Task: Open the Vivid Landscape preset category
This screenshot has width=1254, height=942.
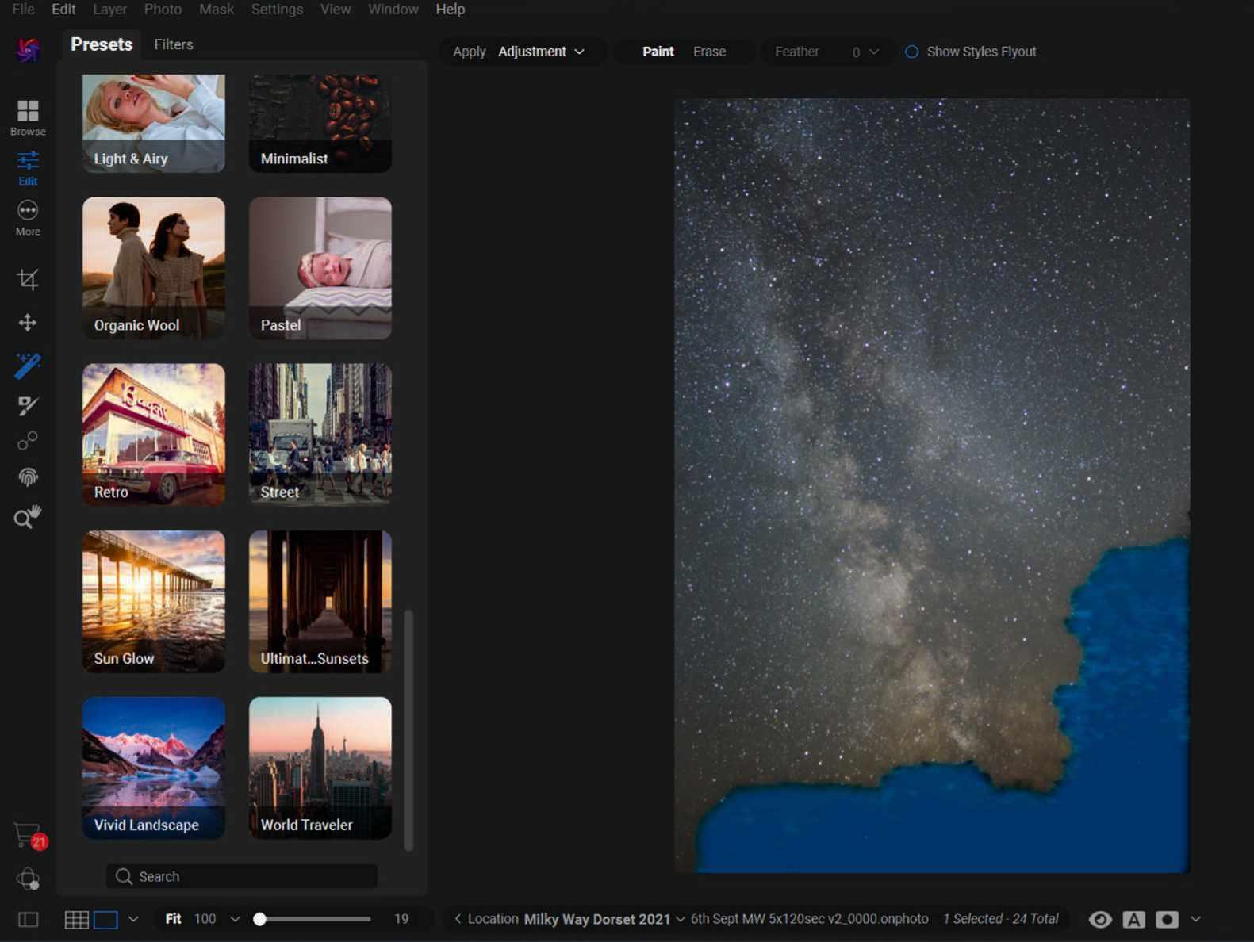Action: click(x=154, y=768)
